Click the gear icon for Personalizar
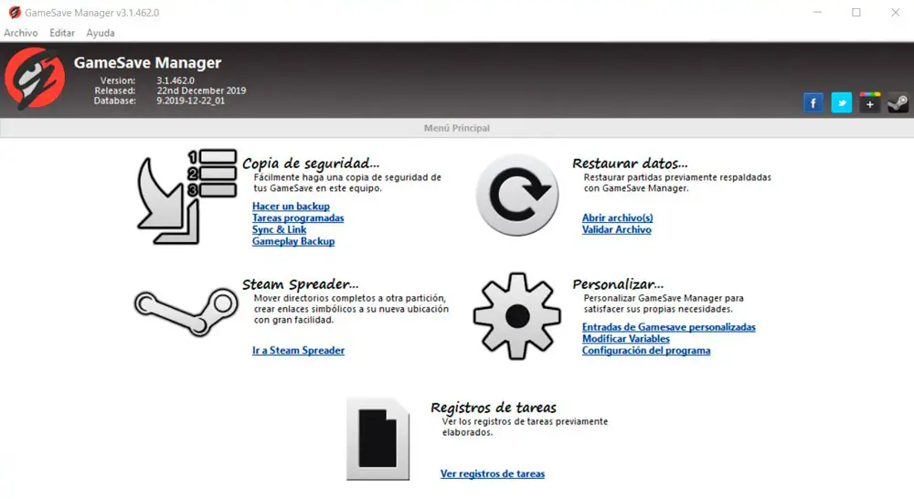The image size is (914, 499). coord(517,316)
